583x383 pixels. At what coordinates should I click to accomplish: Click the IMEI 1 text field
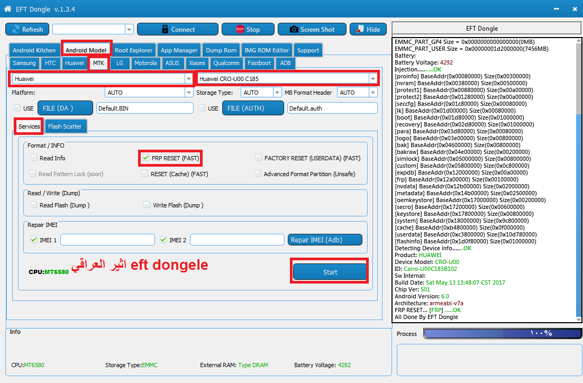[107, 240]
